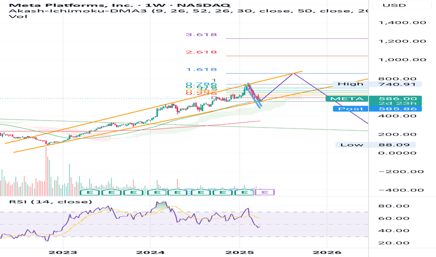Click the 800.00 price axis value
Screen dimensions: 436x257
pos(398,79)
